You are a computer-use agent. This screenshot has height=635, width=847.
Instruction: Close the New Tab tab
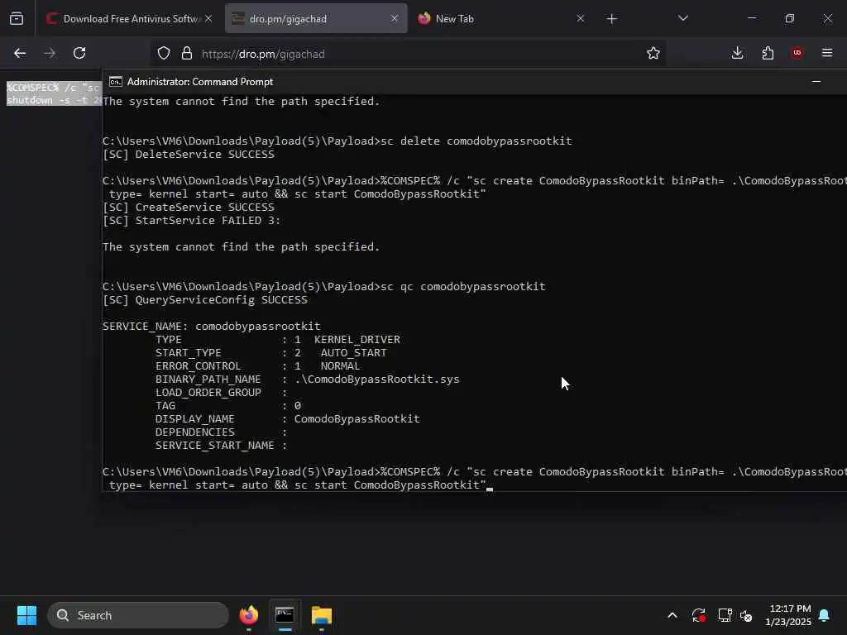pos(580,18)
